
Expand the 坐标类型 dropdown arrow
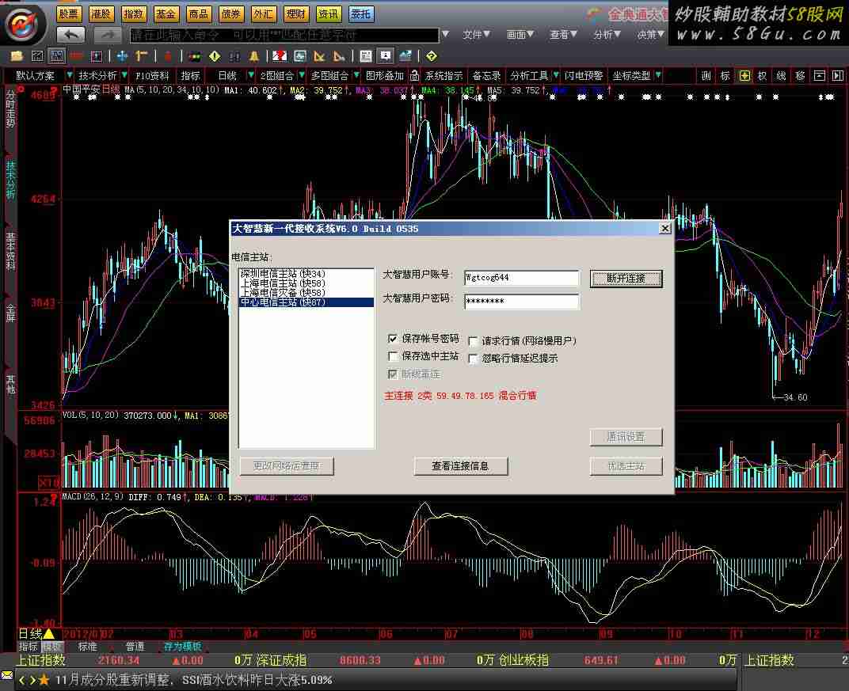[658, 74]
